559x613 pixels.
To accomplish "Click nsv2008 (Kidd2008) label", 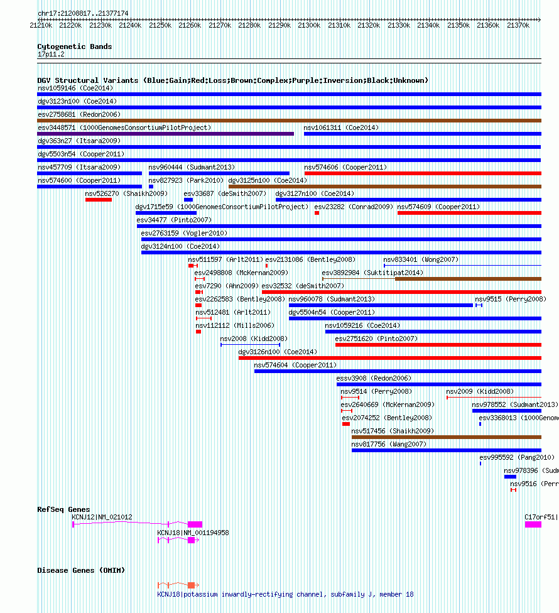I will pyautogui.click(x=254, y=339).
